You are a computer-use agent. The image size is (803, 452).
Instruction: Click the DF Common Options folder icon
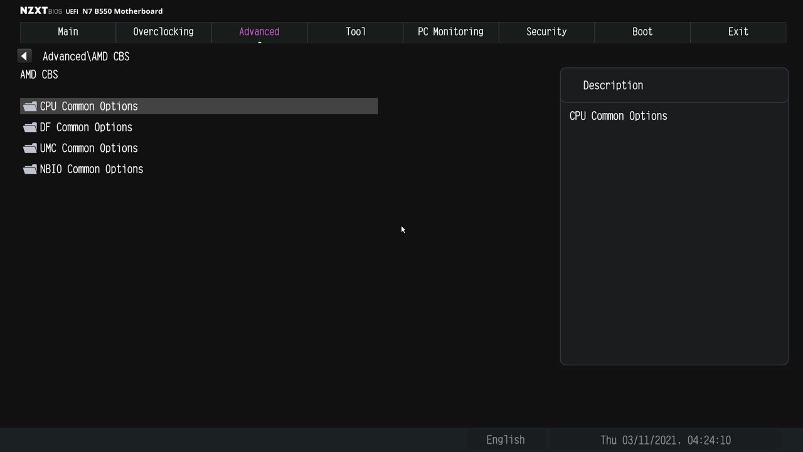(x=30, y=127)
